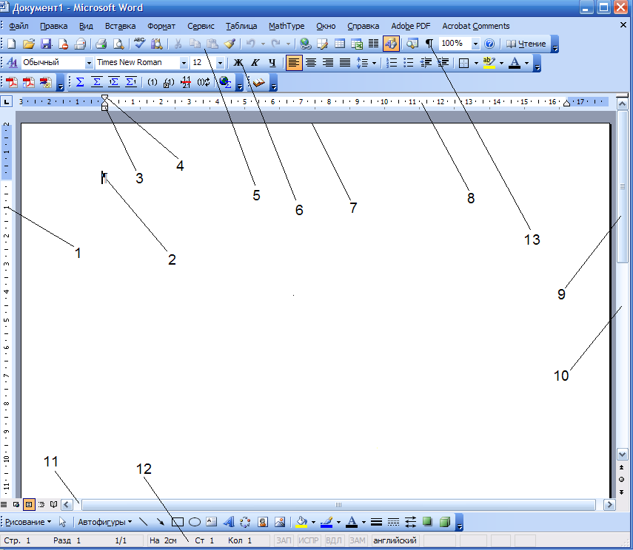This screenshot has height=550, width=633.
Task: Paste from clipboard icon
Action: pyautogui.click(x=212, y=44)
